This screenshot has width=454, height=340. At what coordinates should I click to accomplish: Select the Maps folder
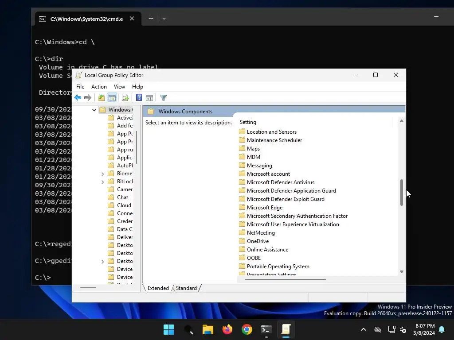(x=249, y=149)
